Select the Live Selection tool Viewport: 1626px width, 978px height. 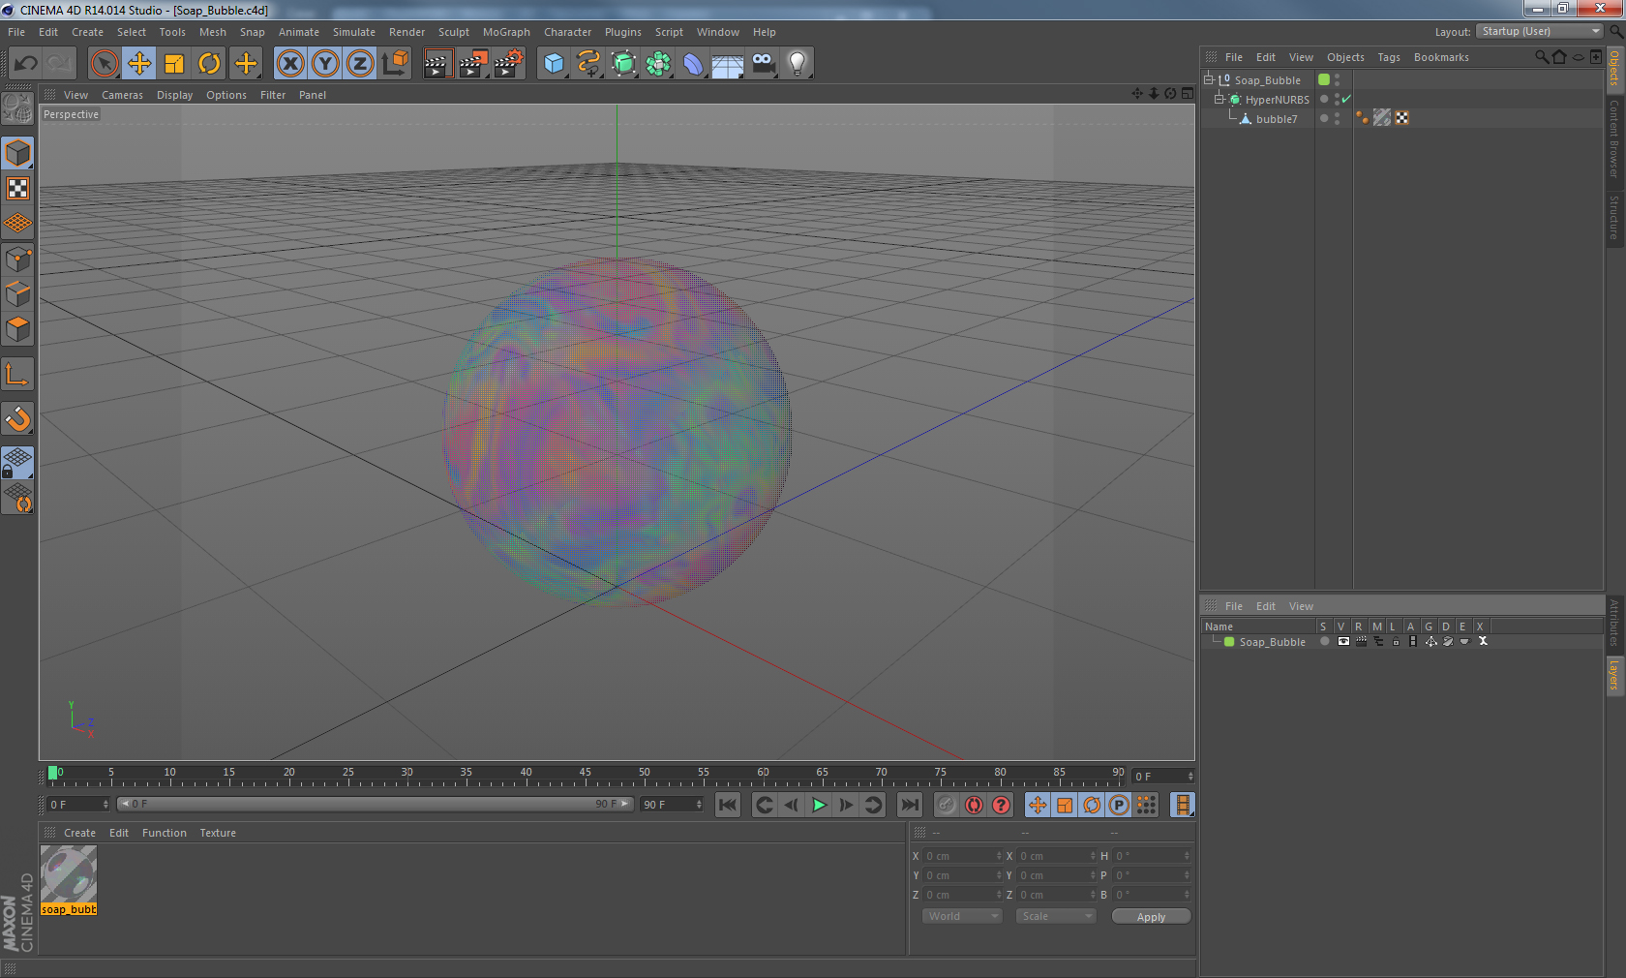pos(104,64)
